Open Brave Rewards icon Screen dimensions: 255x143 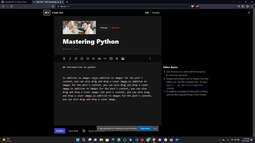(197, 6)
